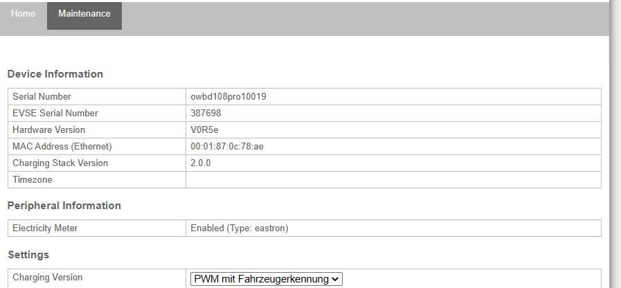Image resolution: width=621 pixels, height=288 pixels.
Task: Click the EVSE Serial Number label
Action: [55, 114]
